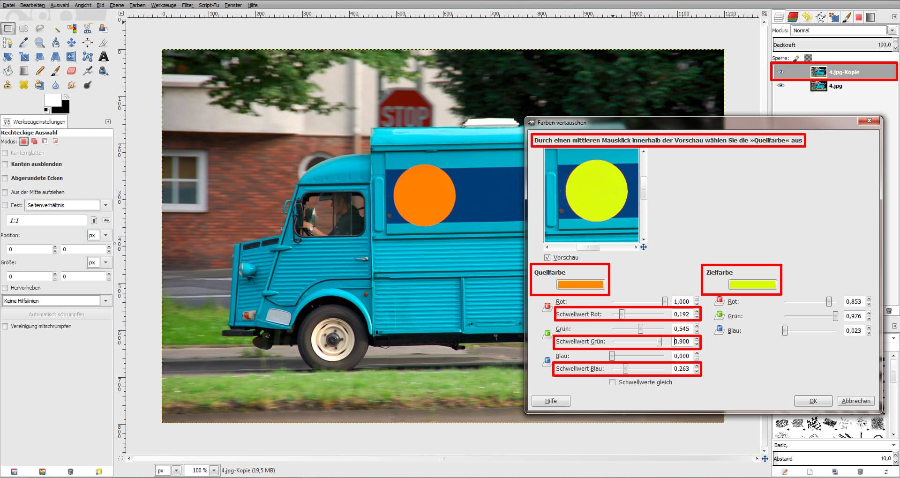900x478 pixels.
Task: Open the Keine Hilfslinien dropdown
Action: [x=106, y=300]
